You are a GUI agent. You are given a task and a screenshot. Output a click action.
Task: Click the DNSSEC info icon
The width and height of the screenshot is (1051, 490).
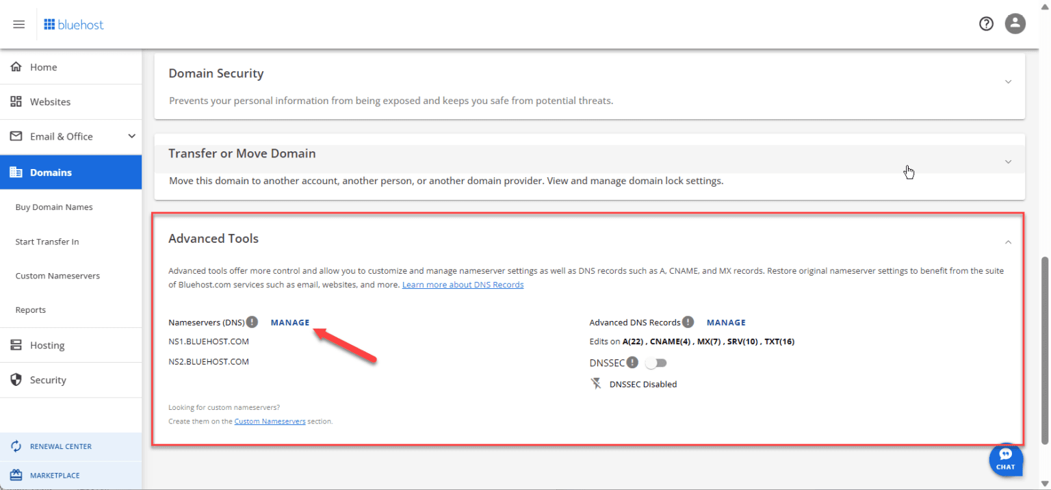click(632, 362)
